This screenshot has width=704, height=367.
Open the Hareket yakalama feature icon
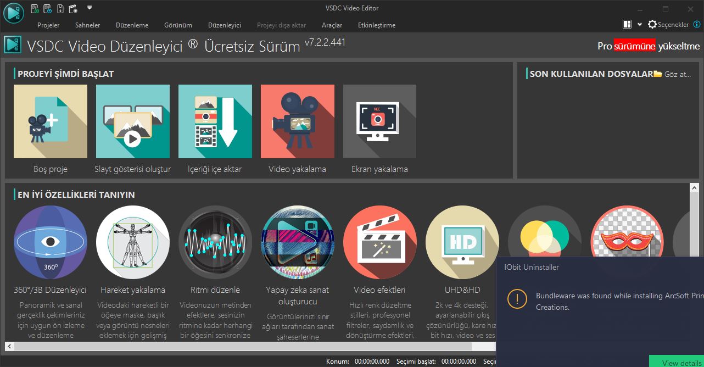[133, 242]
